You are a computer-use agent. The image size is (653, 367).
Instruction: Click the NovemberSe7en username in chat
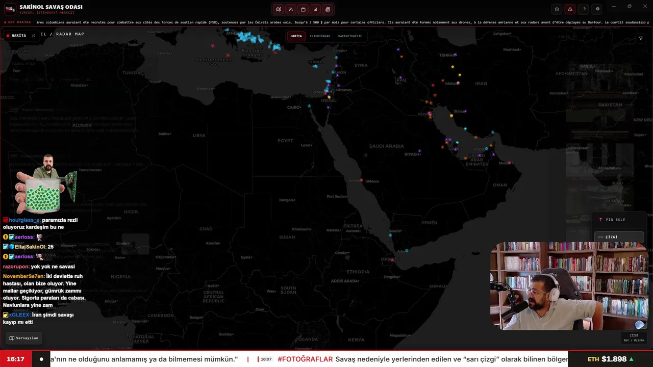click(24, 276)
